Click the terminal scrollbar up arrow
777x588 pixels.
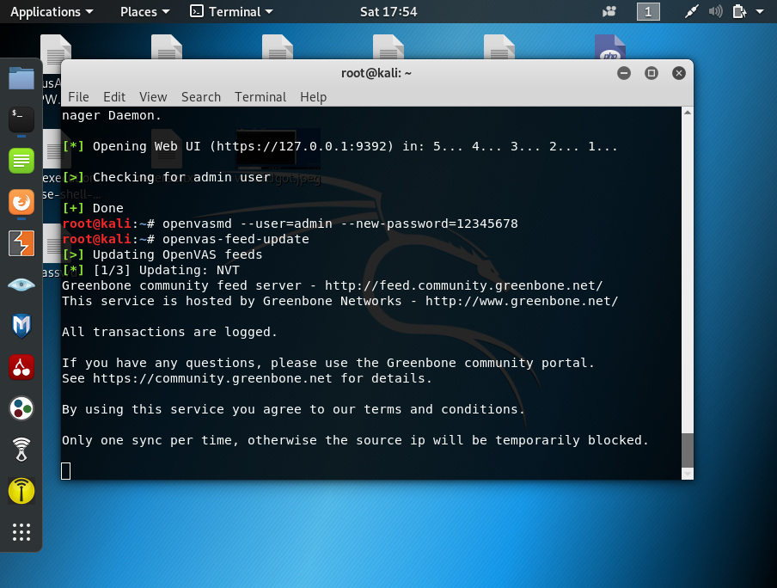688,113
